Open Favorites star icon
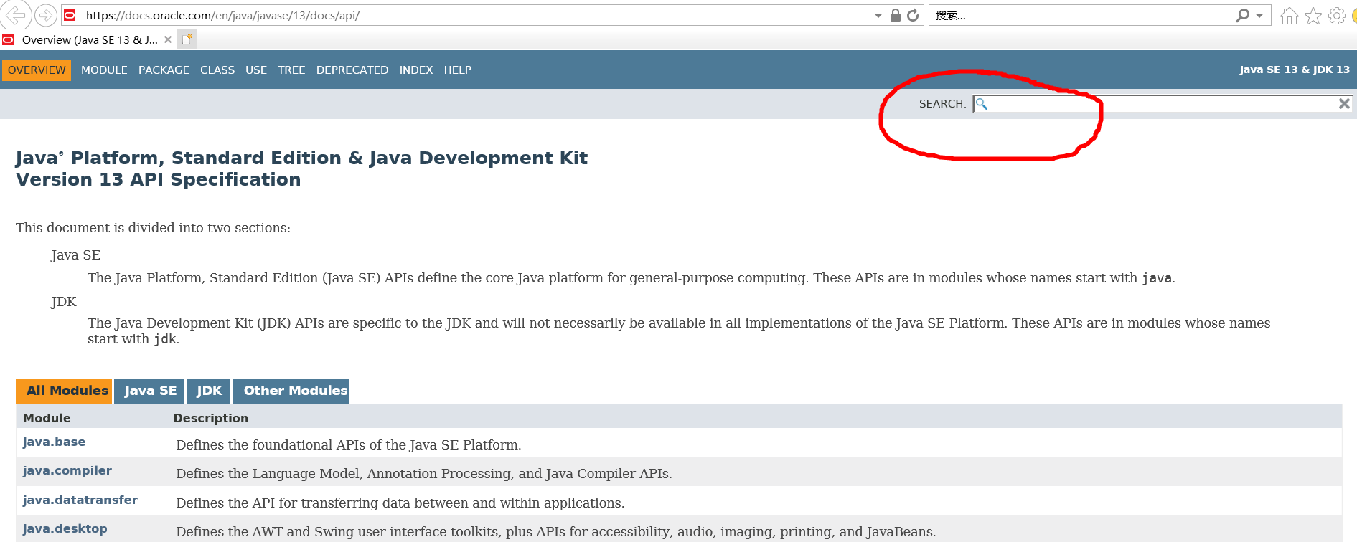 point(1313,16)
